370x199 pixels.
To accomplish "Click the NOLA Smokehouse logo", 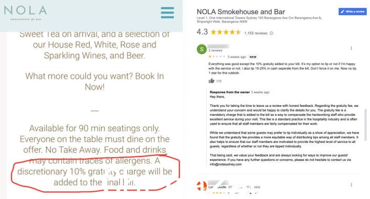I will tap(25, 13).
